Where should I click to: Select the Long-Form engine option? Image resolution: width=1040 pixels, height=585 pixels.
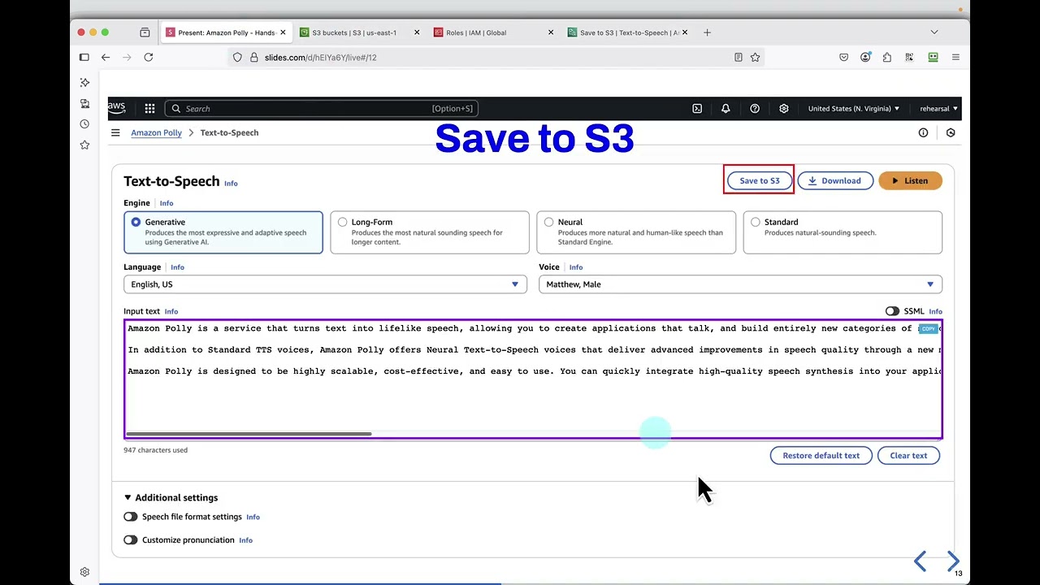click(x=430, y=232)
